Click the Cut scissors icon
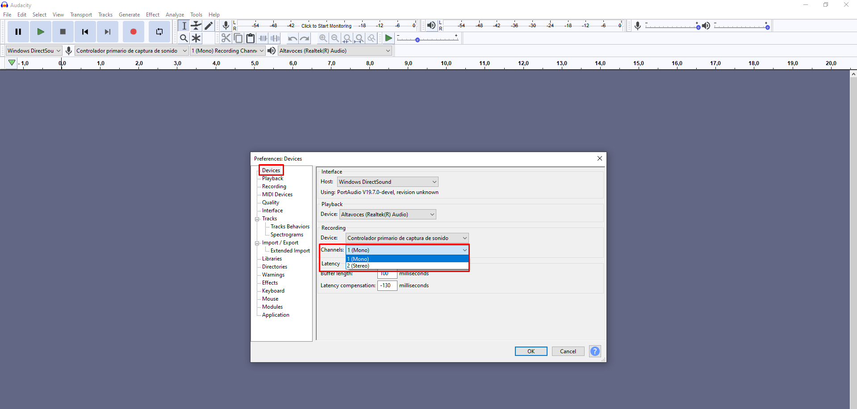857x409 pixels. [226, 38]
